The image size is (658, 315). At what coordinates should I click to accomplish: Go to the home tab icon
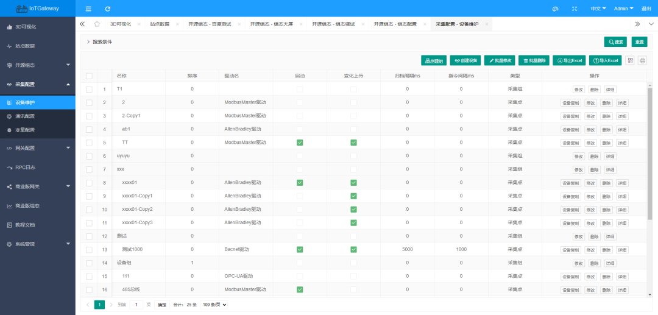tap(97, 24)
